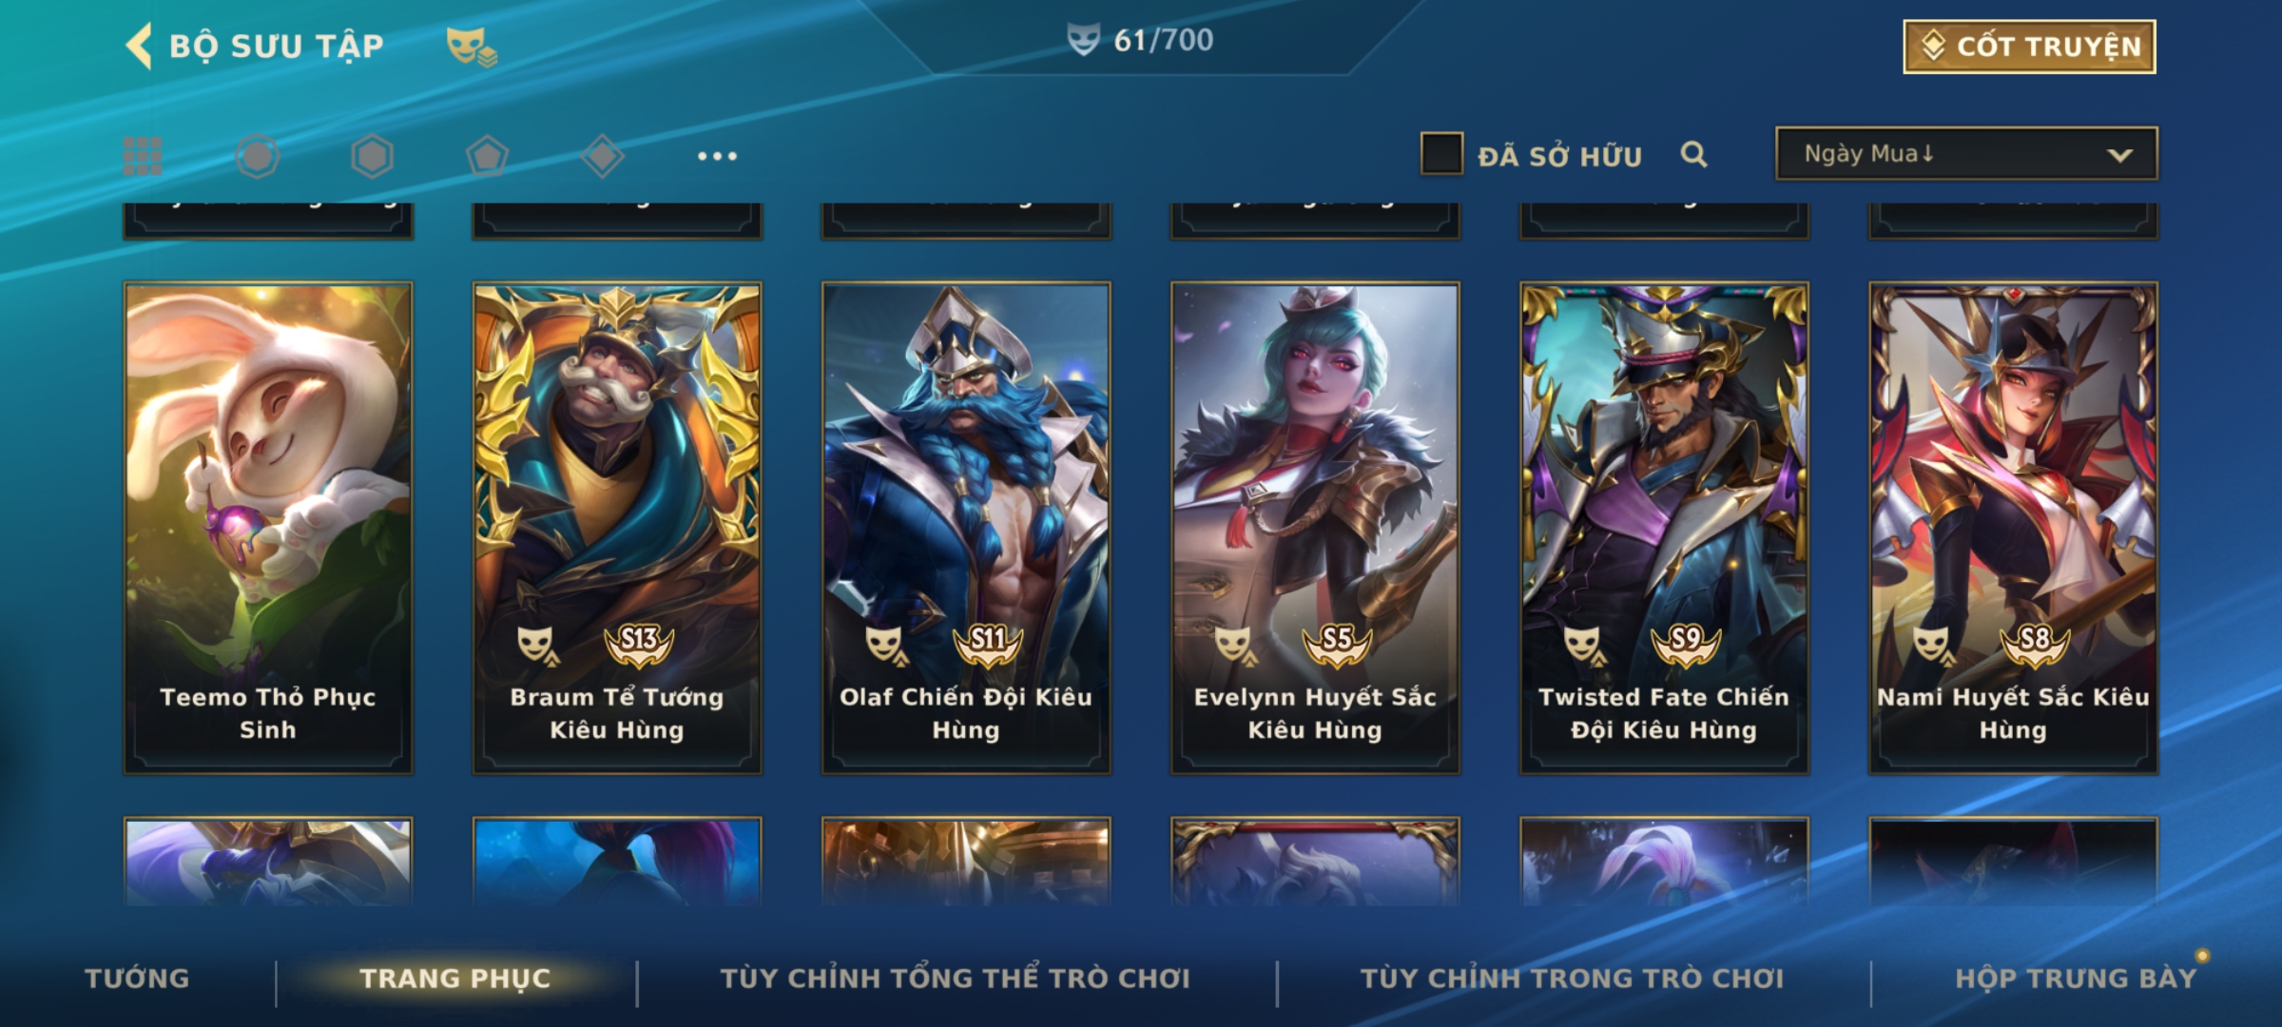The width and height of the screenshot is (2282, 1027).
Task: Open the mask and coins skin shop icon
Action: [x=472, y=46]
